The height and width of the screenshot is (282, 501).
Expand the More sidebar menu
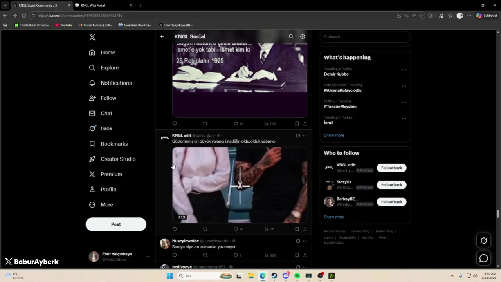[101, 205]
